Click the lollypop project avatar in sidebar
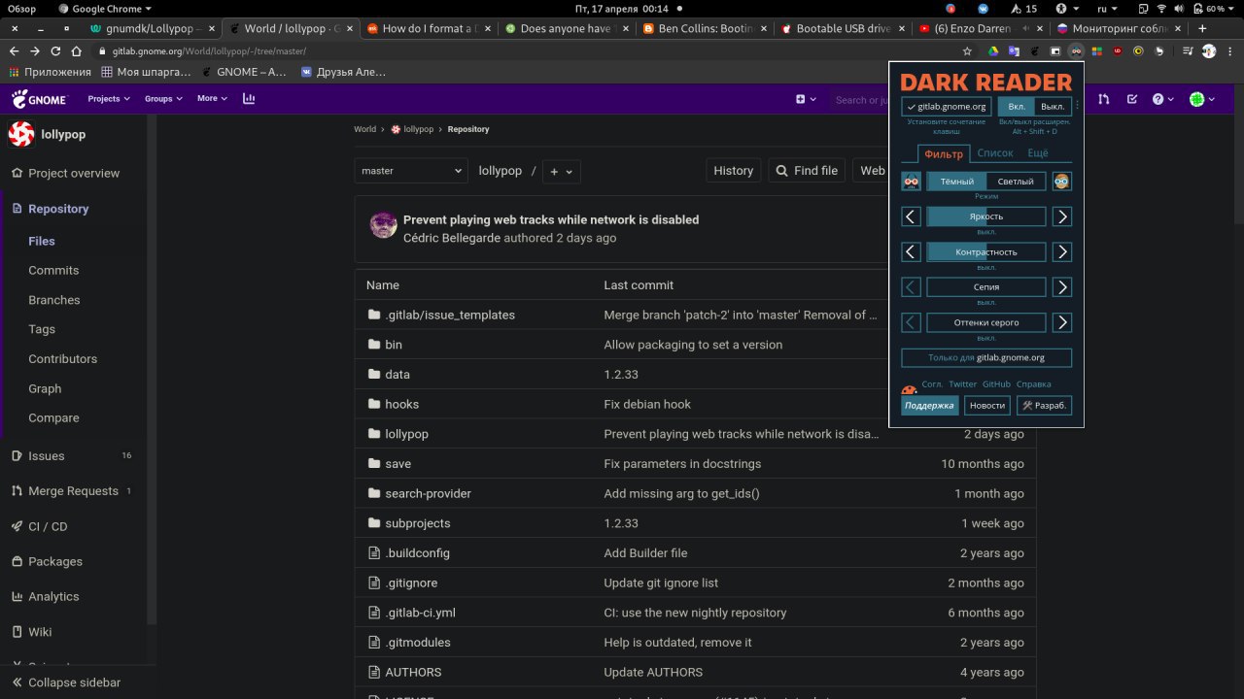 21,134
